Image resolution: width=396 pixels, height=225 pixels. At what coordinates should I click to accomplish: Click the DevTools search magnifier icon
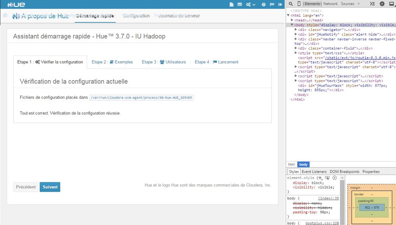point(291,4)
